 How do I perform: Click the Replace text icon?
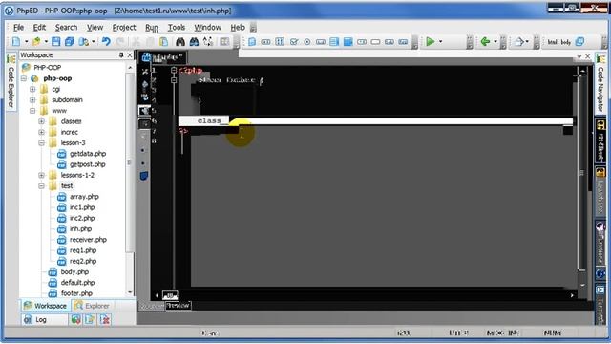pyautogui.click(x=208, y=41)
